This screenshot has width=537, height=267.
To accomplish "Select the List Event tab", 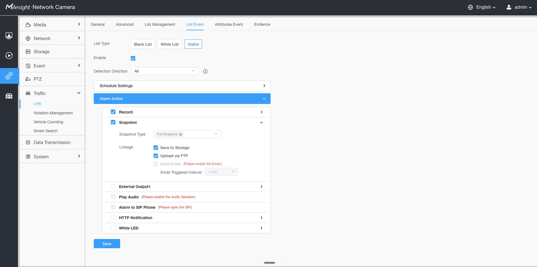I will [195, 24].
